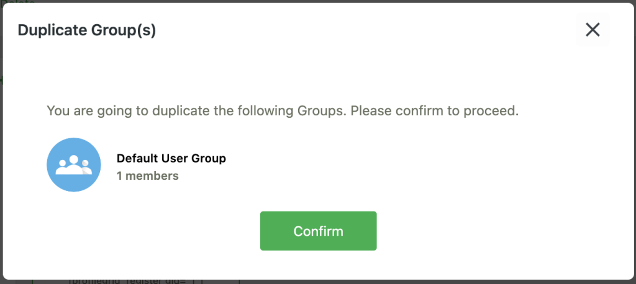Image resolution: width=636 pixels, height=284 pixels.
Task: Close the Duplicate Group(s) dialog
Action: click(593, 30)
